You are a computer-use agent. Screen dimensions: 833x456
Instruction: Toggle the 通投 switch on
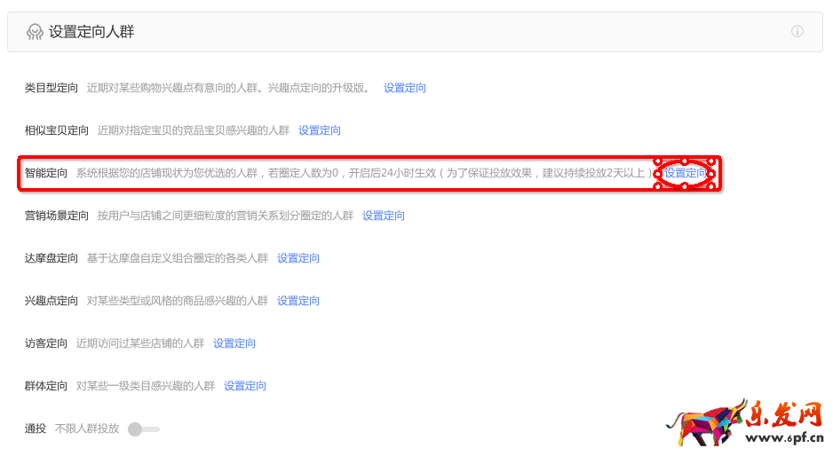click(x=142, y=429)
